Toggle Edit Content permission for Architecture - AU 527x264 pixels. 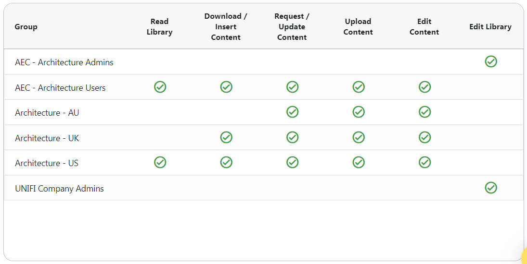pos(424,112)
